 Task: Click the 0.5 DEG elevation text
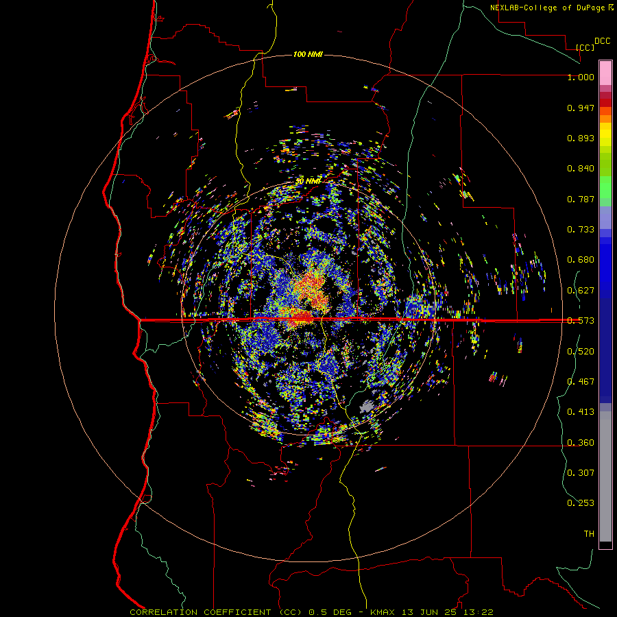(x=332, y=612)
